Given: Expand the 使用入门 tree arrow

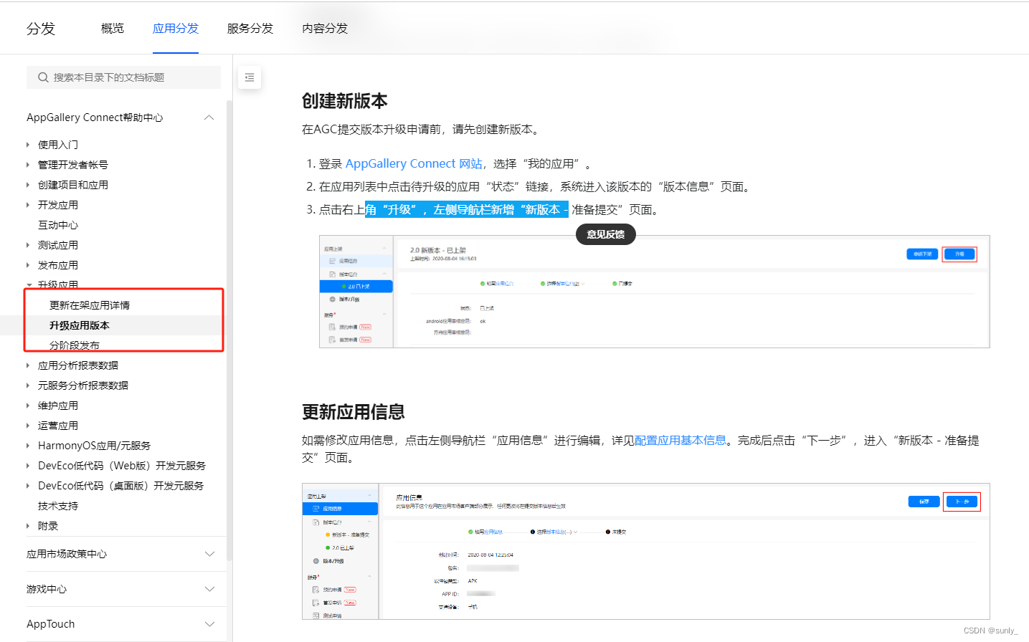Looking at the screenshot, I should click(x=29, y=145).
